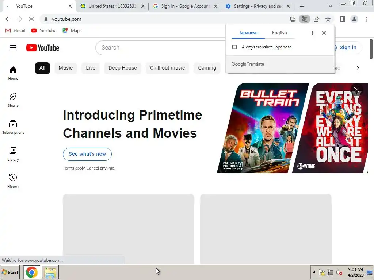Click Chrome icon in the taskbar
Image resolution: width=374 pixels, height=280 pixels.
click(32, 272)
